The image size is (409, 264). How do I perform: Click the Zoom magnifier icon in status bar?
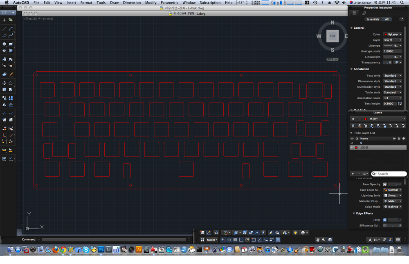(x=324, y=240)
